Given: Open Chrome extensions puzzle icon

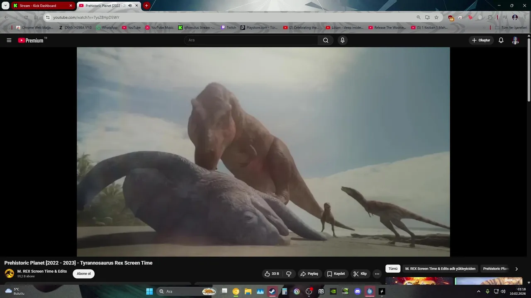Looking at the screenshot, I should pyautogui.click(x=490, y=17).
